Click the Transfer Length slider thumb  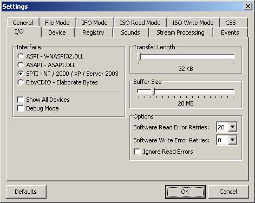click(139, 57)
